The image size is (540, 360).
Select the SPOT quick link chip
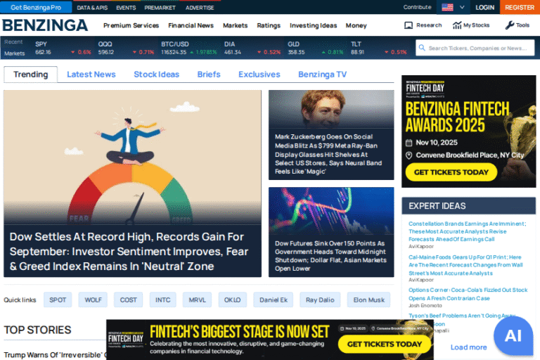tap(58, 300)
